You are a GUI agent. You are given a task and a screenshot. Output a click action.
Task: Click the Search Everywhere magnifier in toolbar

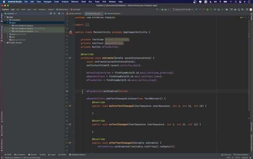pos(247,10)
